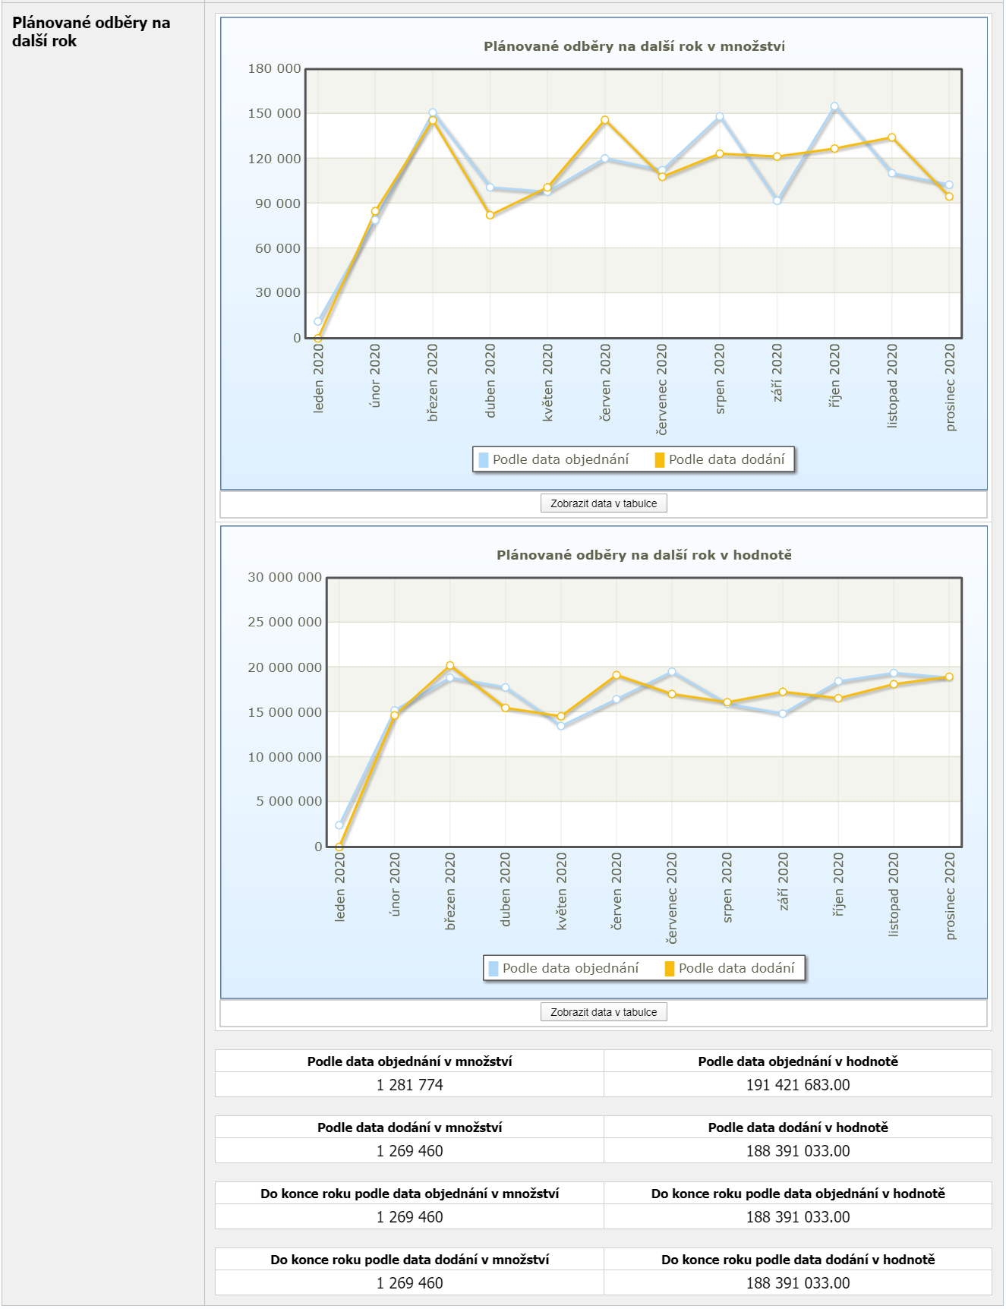Click the yellow legend swatch in quantity chart
This screenshot has height=1309, width=1006.
659,460
